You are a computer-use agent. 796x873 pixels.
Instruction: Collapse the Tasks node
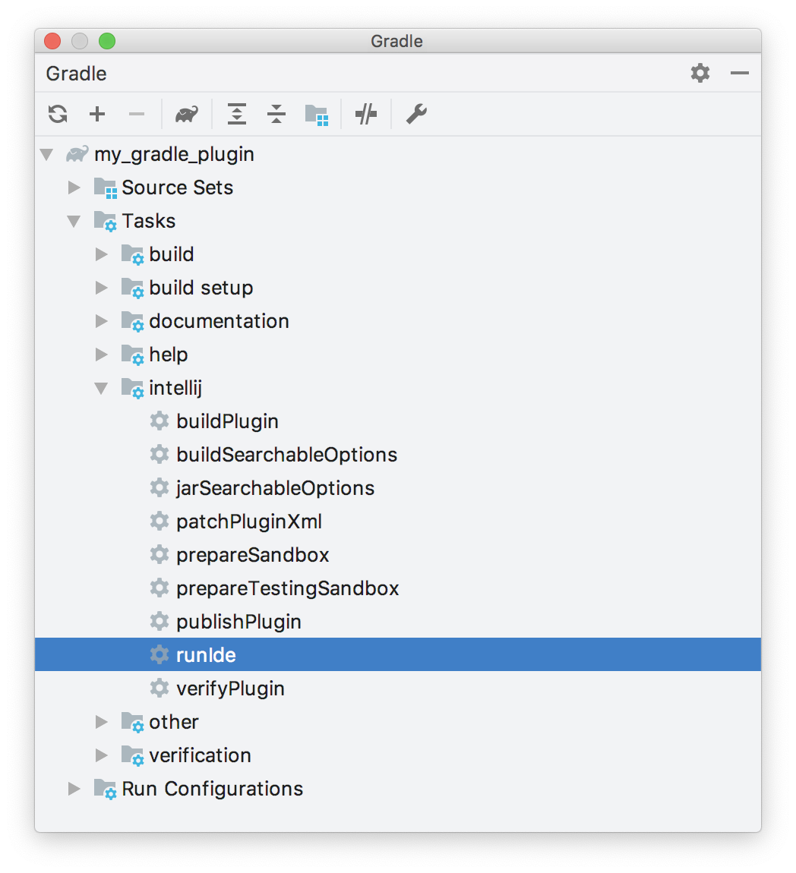coord(74,220)
